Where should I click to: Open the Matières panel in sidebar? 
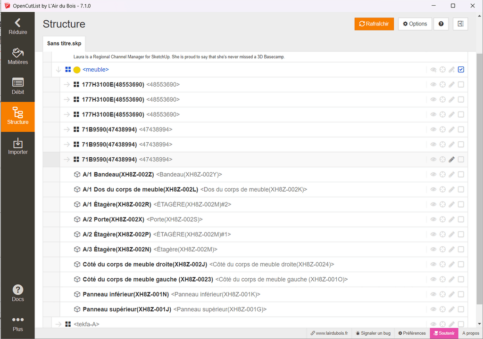point(17,56)
